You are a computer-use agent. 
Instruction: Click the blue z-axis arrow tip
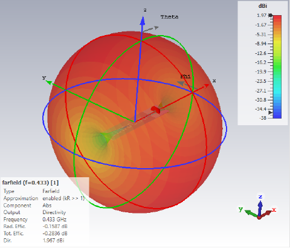[143, 21]
